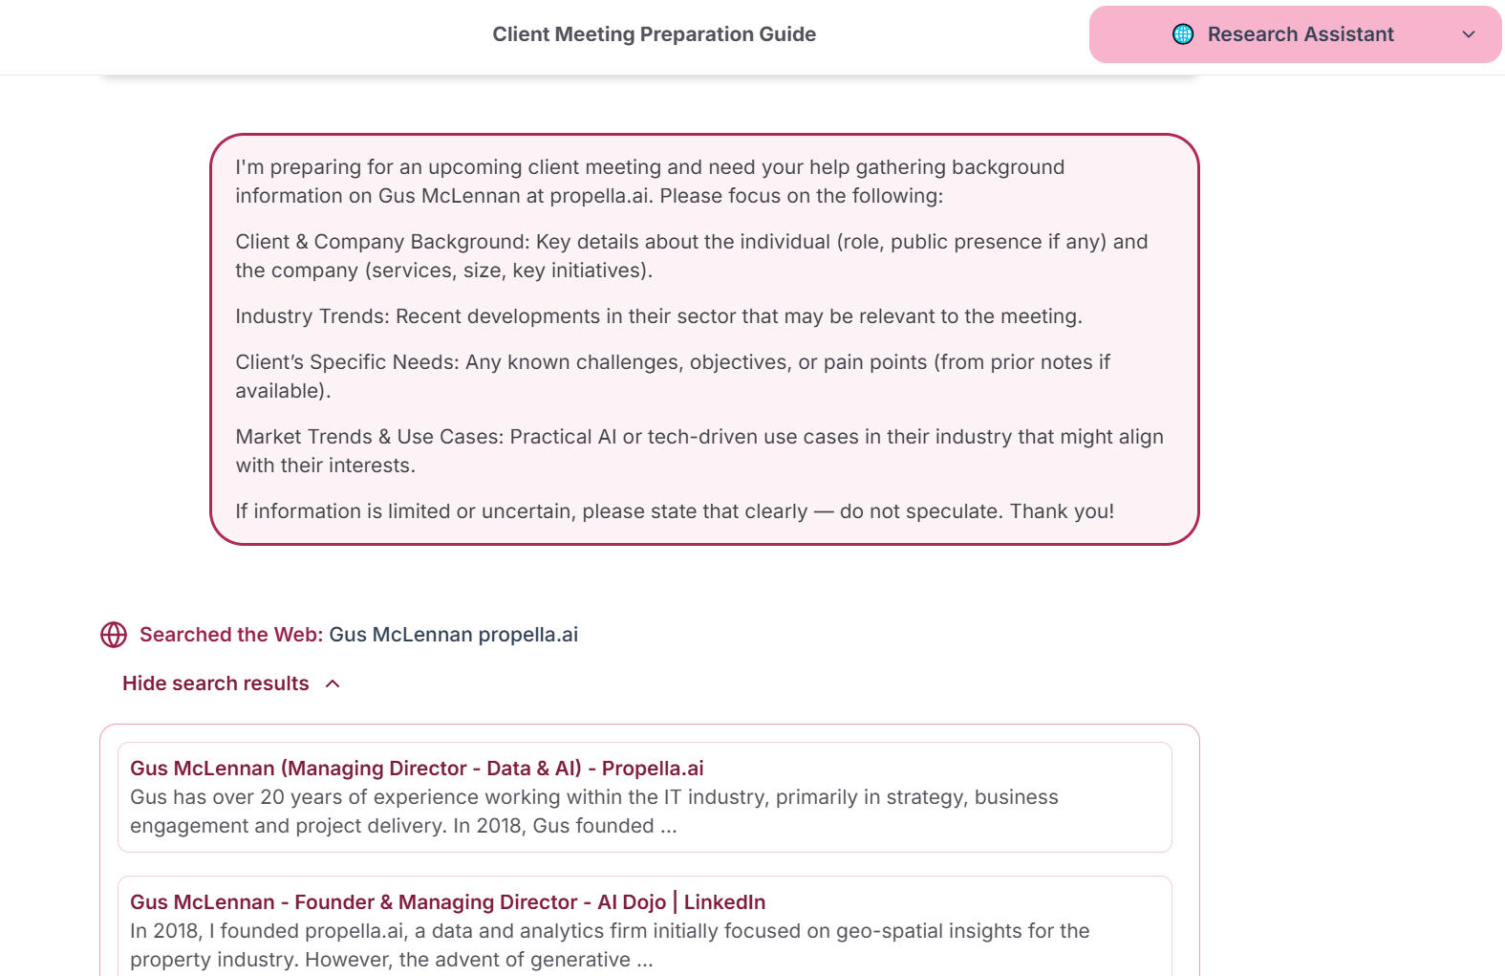Viewport: 1505px width, 976px height.
Task: Click the search query text Gus McLennan propella.ai
Action: 454,635
